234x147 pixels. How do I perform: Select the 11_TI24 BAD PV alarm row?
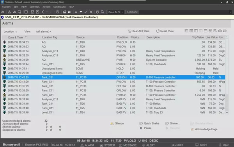coord(114,112)
